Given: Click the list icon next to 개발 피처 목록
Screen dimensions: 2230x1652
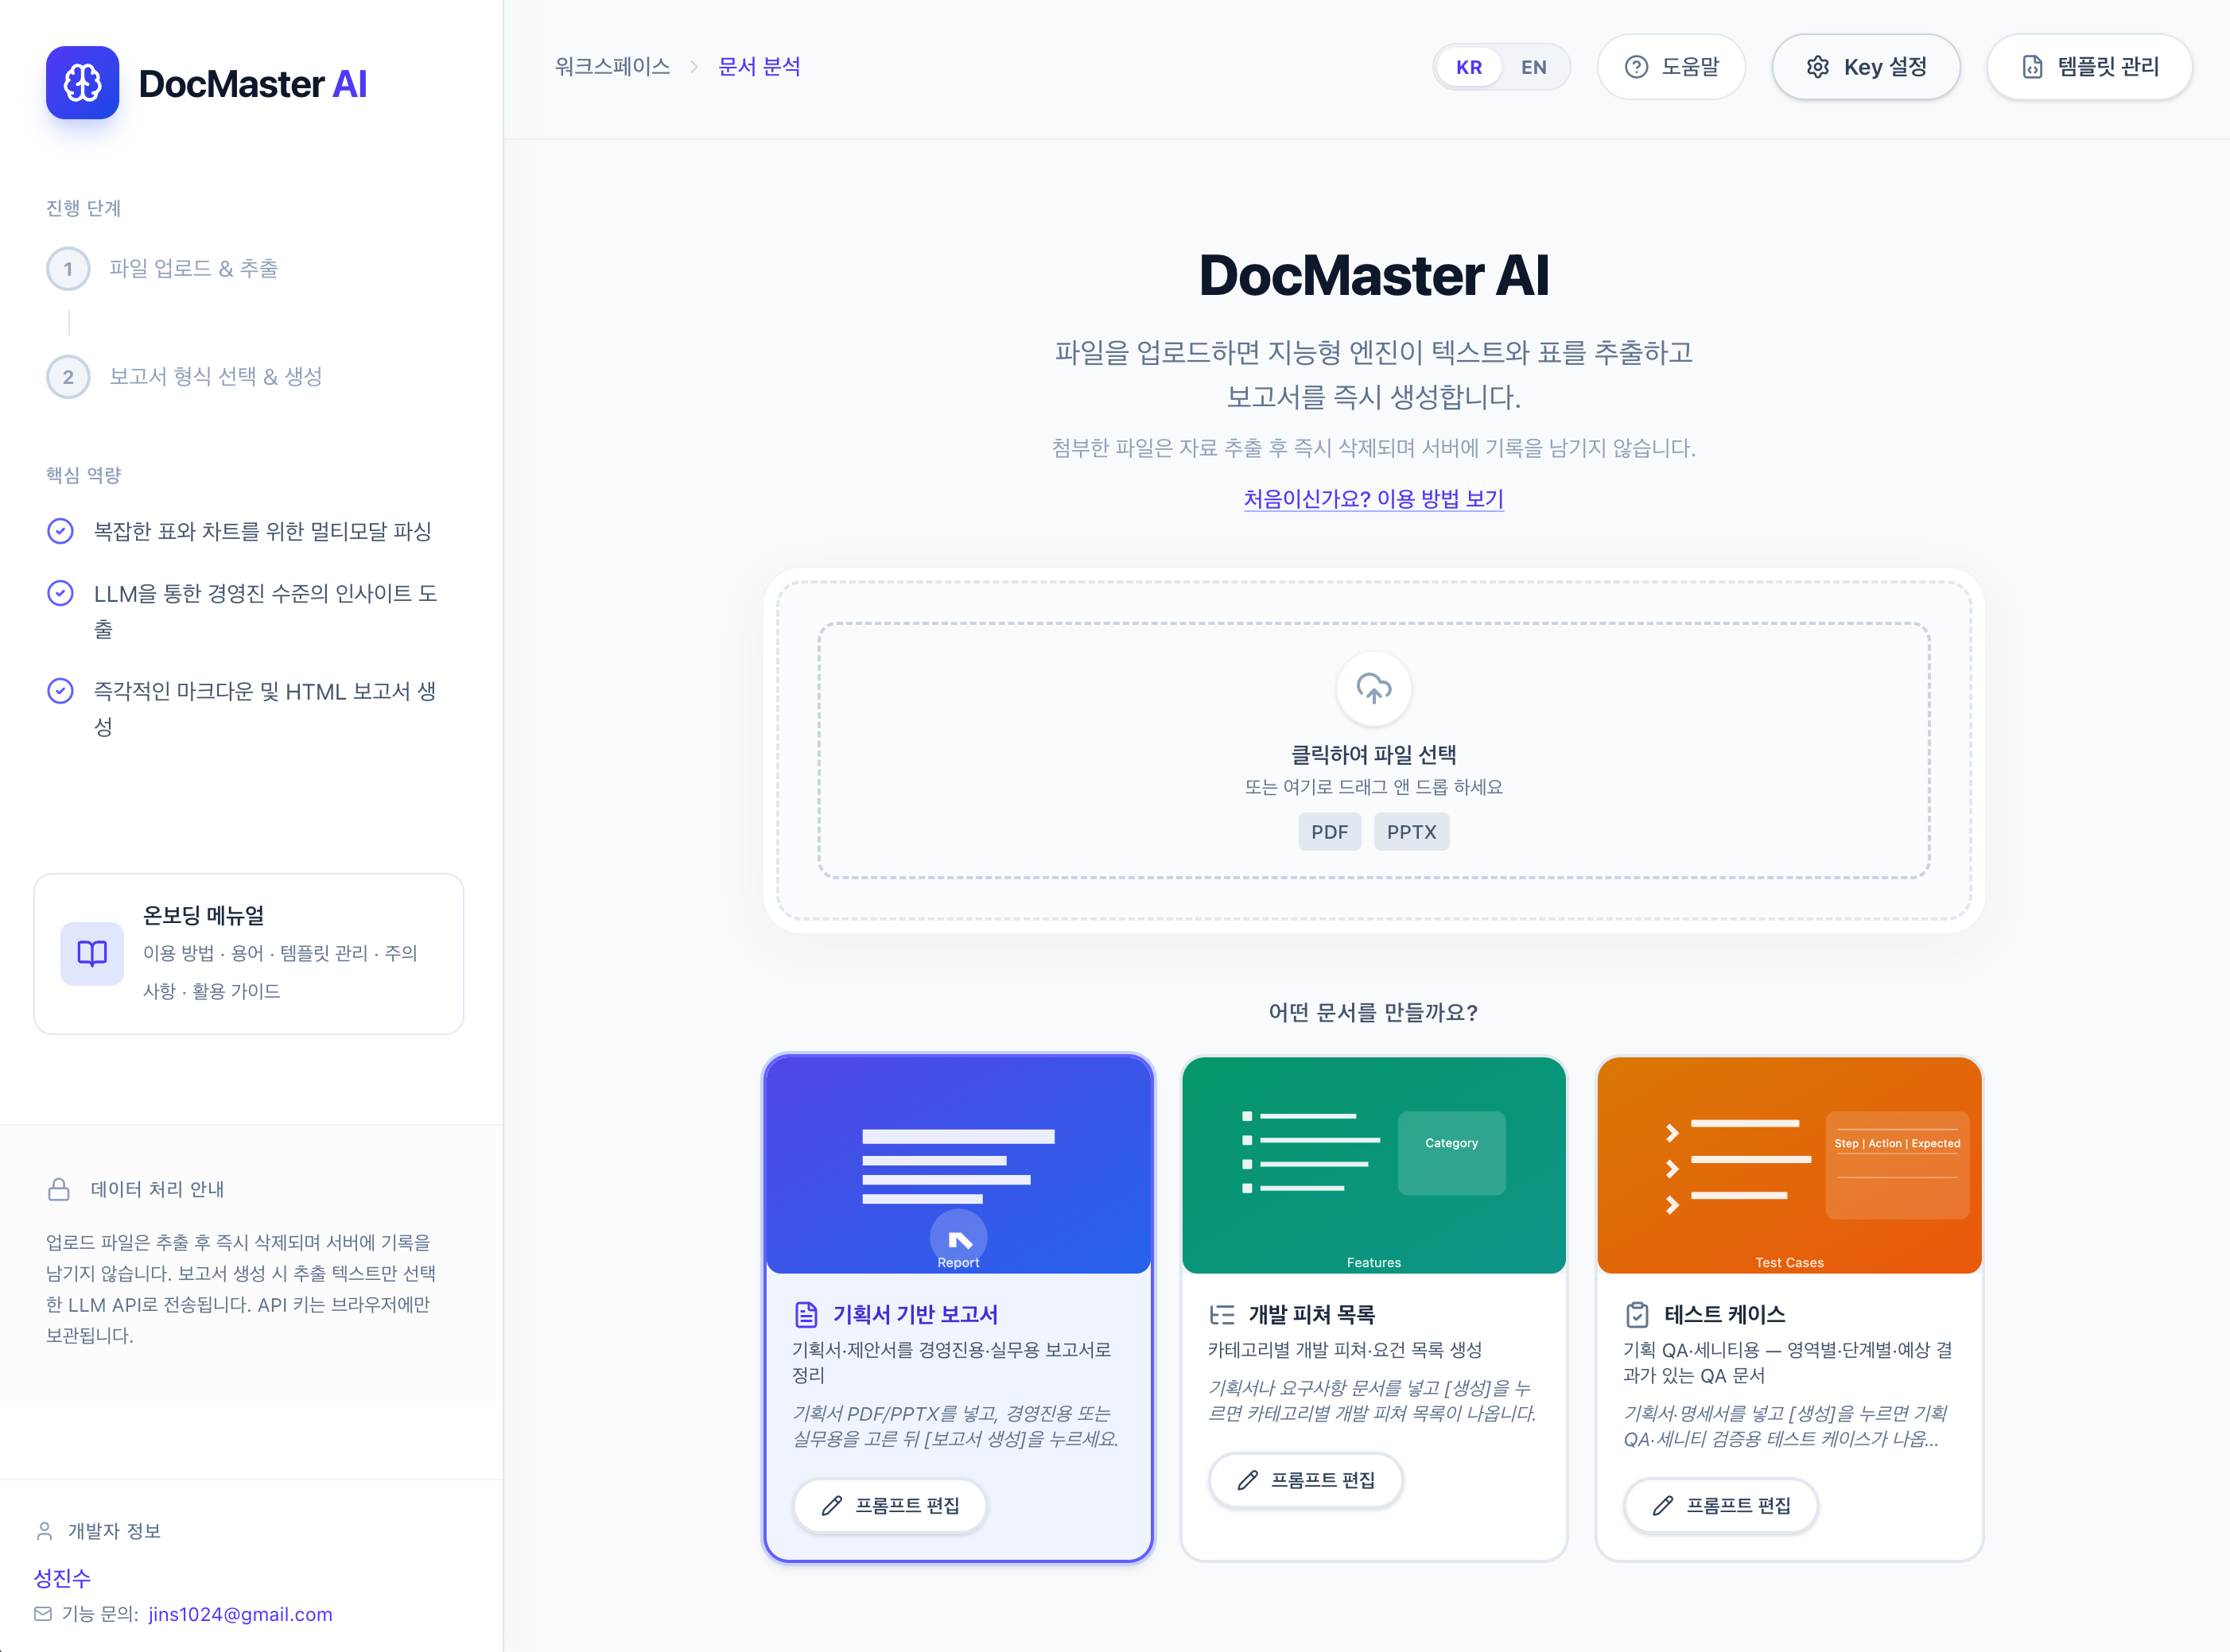Looking at the screenshot, I should (x=1222, y=1314).
